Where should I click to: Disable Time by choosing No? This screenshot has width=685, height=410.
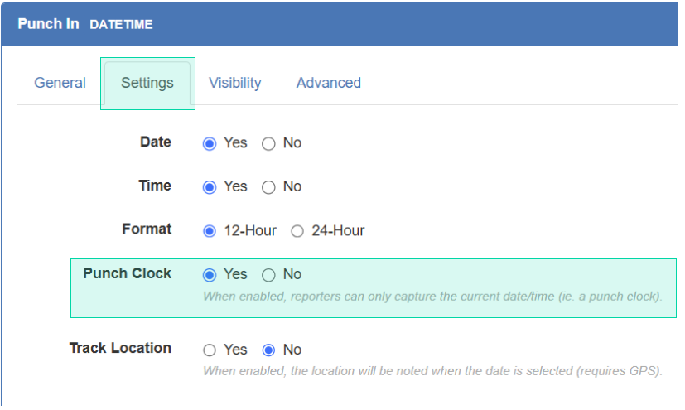coord(268,187)
